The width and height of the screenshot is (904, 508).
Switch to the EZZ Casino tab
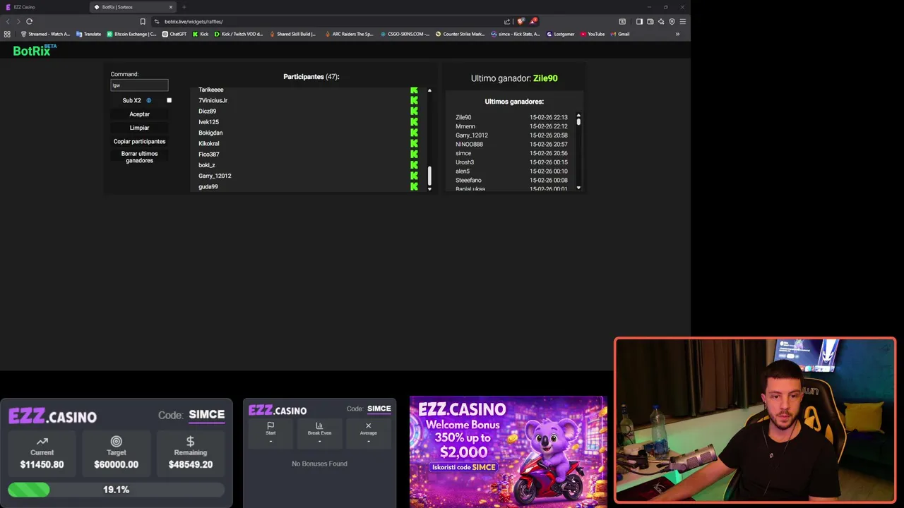[42, 7]
